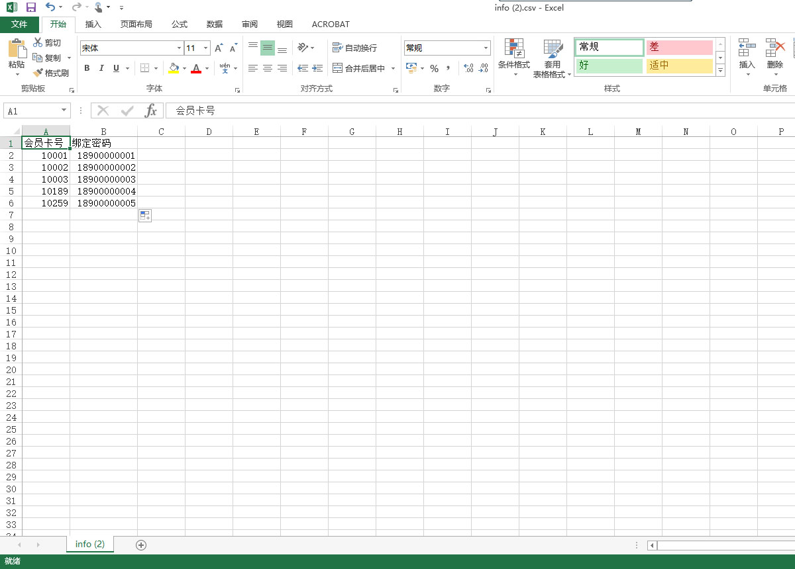Open the font name dropdown (宋体)
795x569 pixels.
(x=179, y=48)
